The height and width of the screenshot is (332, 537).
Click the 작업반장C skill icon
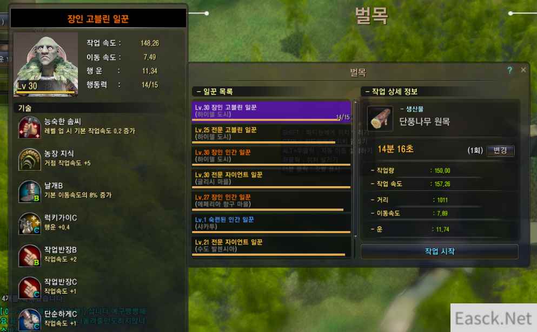coord(29,288)
